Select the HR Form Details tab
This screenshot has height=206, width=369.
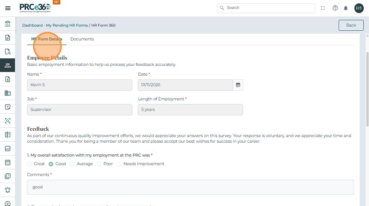tap(46, 39)
